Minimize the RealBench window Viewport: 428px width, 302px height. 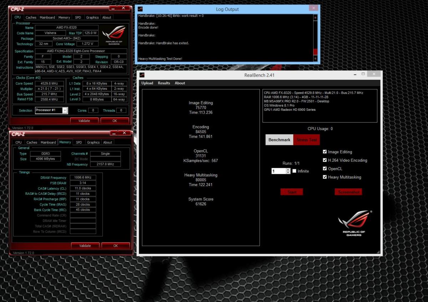[355, 74]
